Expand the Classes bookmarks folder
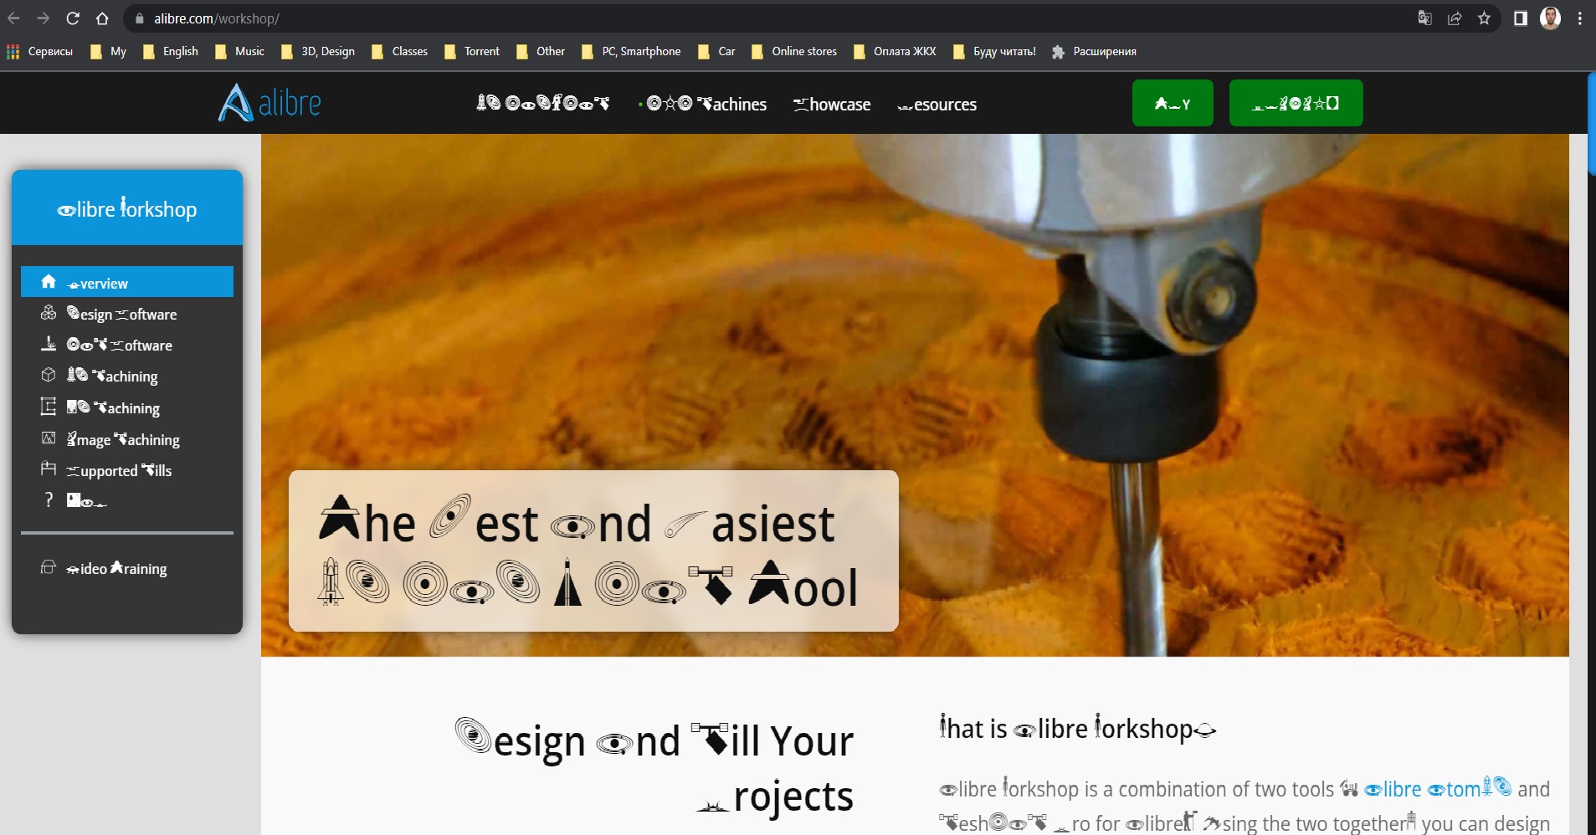 (399, 52)
